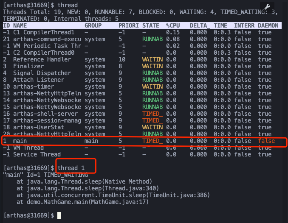This screenshot has height=223, width=288.
Task: Click the terminal cursor at last prompt
Action: tap(59, 215)
